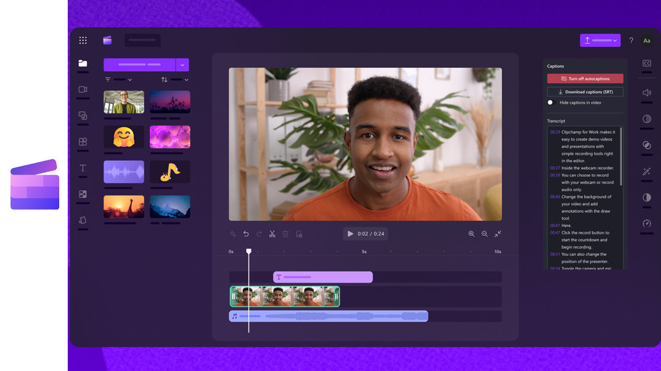This screenshot has height=371, width=661.
Task: Expand the import media dropdown arrow
Action: (x=182, y=65)
